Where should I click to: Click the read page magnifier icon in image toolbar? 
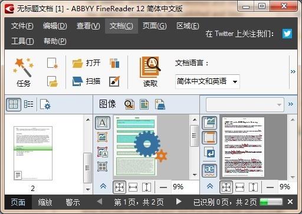tap(129, 104)
